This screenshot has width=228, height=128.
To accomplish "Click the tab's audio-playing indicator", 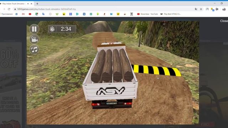I will [x=28, y=4].
